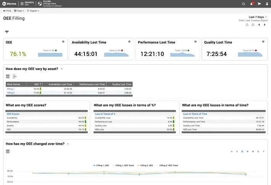Click Availability Lost Time trend sparkline
The height and width of the screenshot is (185, 271).
(116, 55)
